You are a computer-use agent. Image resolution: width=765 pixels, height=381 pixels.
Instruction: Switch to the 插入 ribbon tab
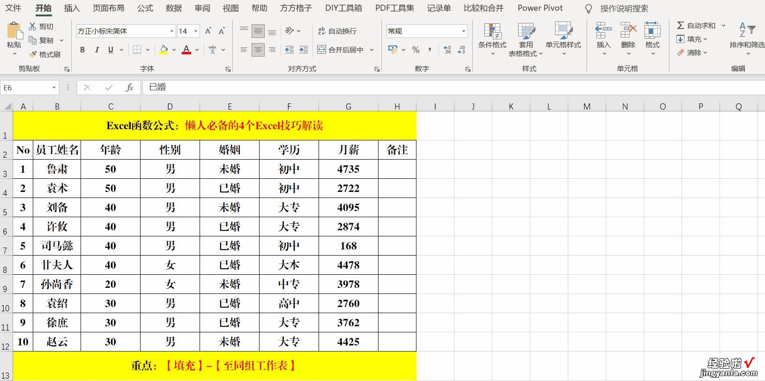click(x=72, y=8)
